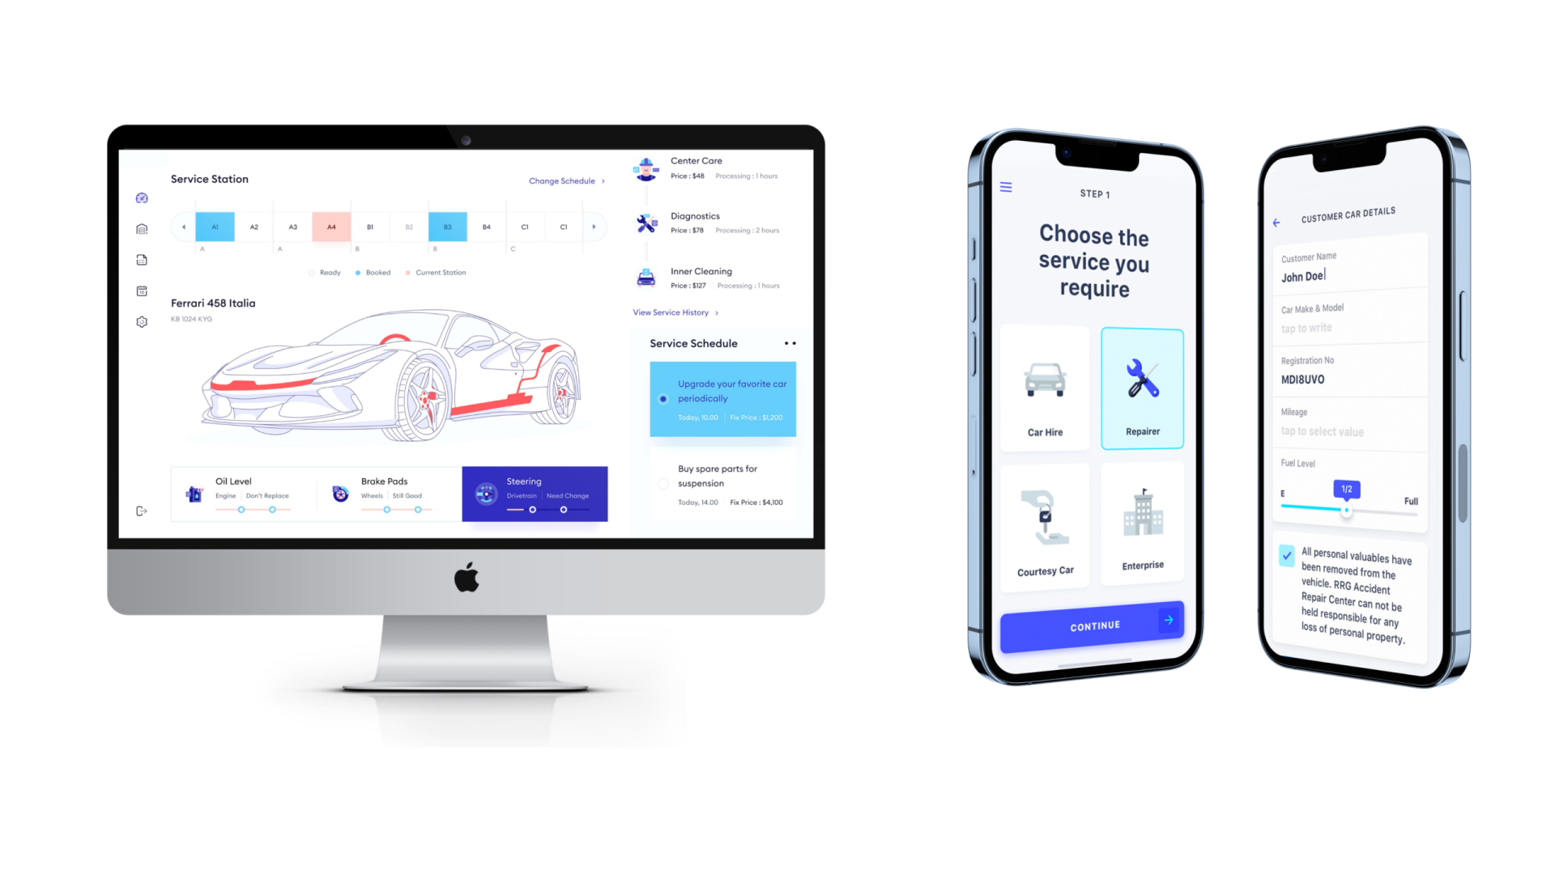Click the home sidebar navigation icon

tap(143, 227)
